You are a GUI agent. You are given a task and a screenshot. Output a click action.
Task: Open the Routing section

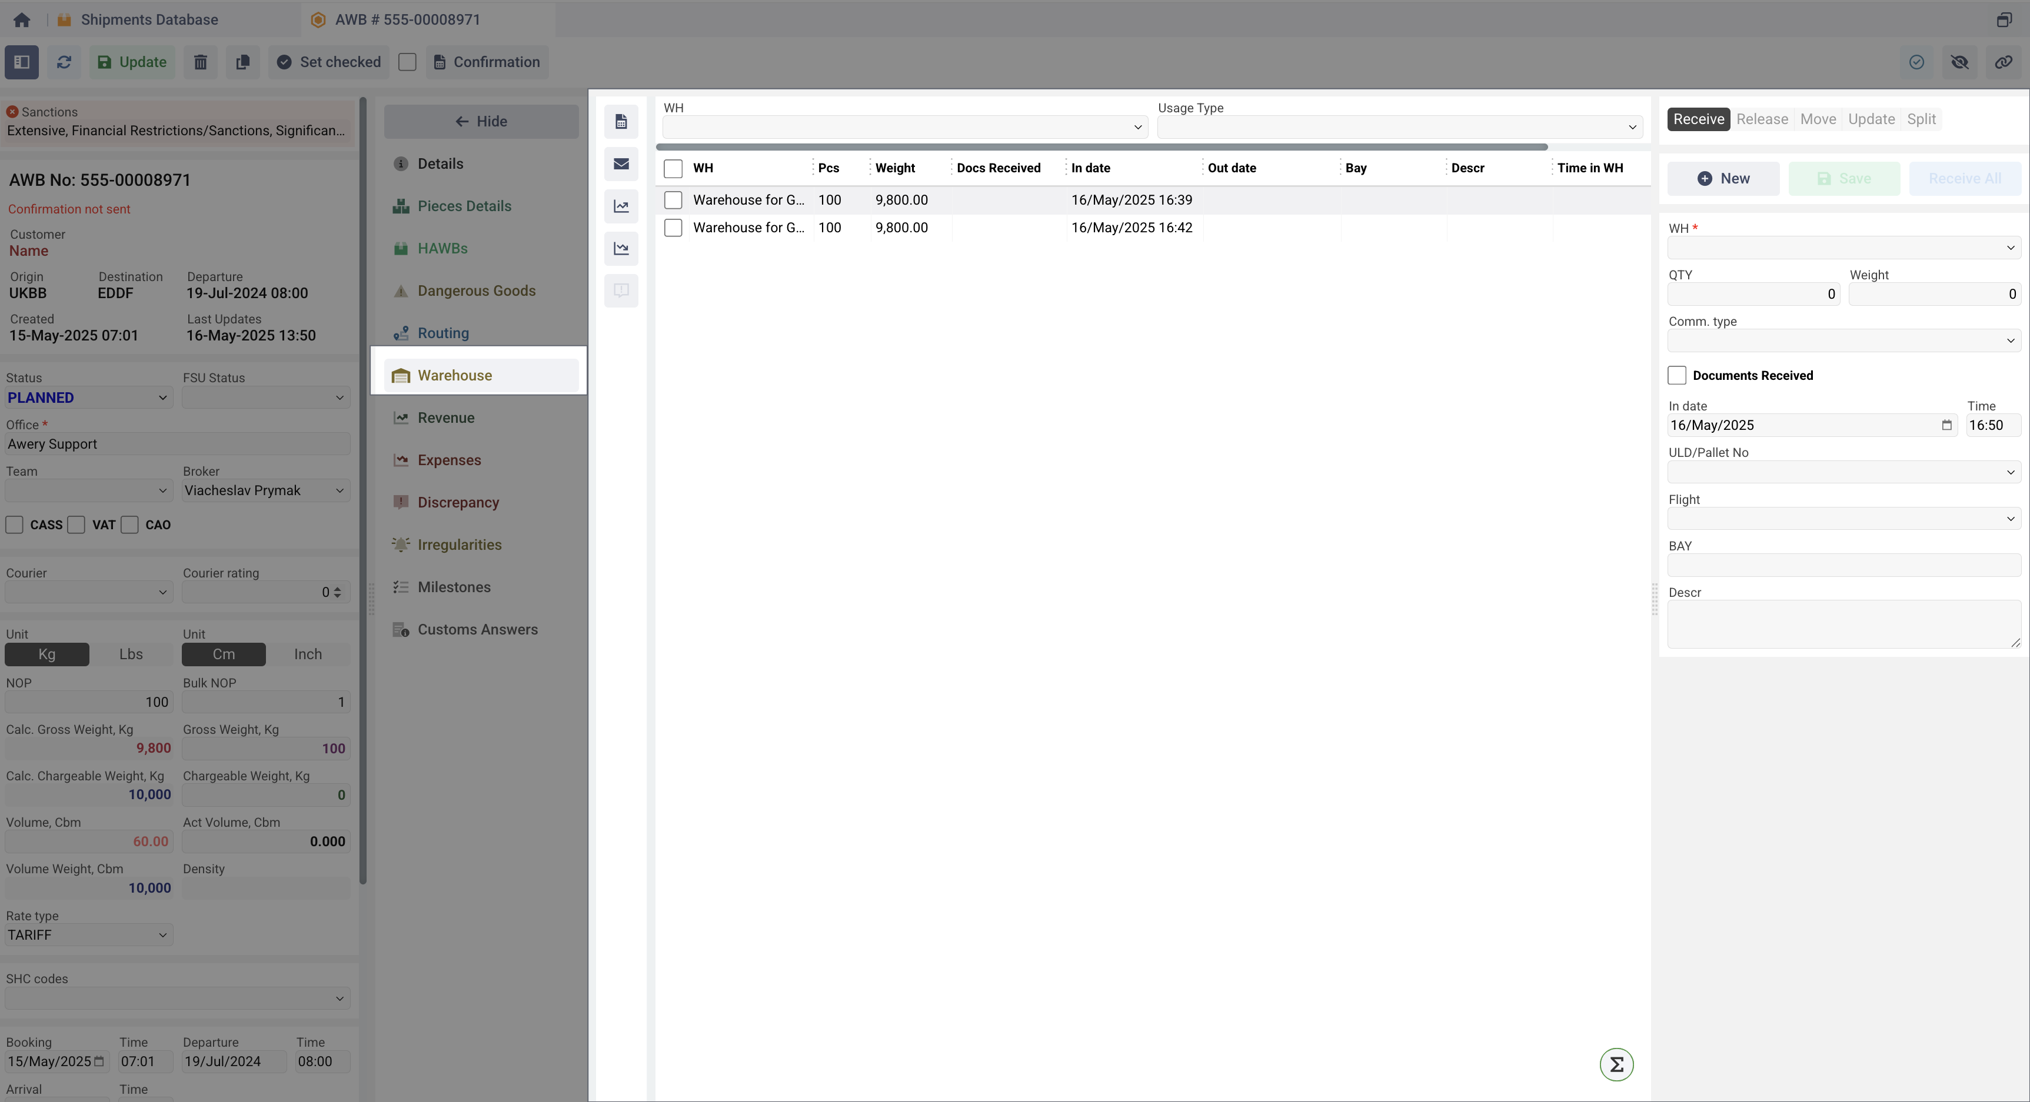click(443, 333)
